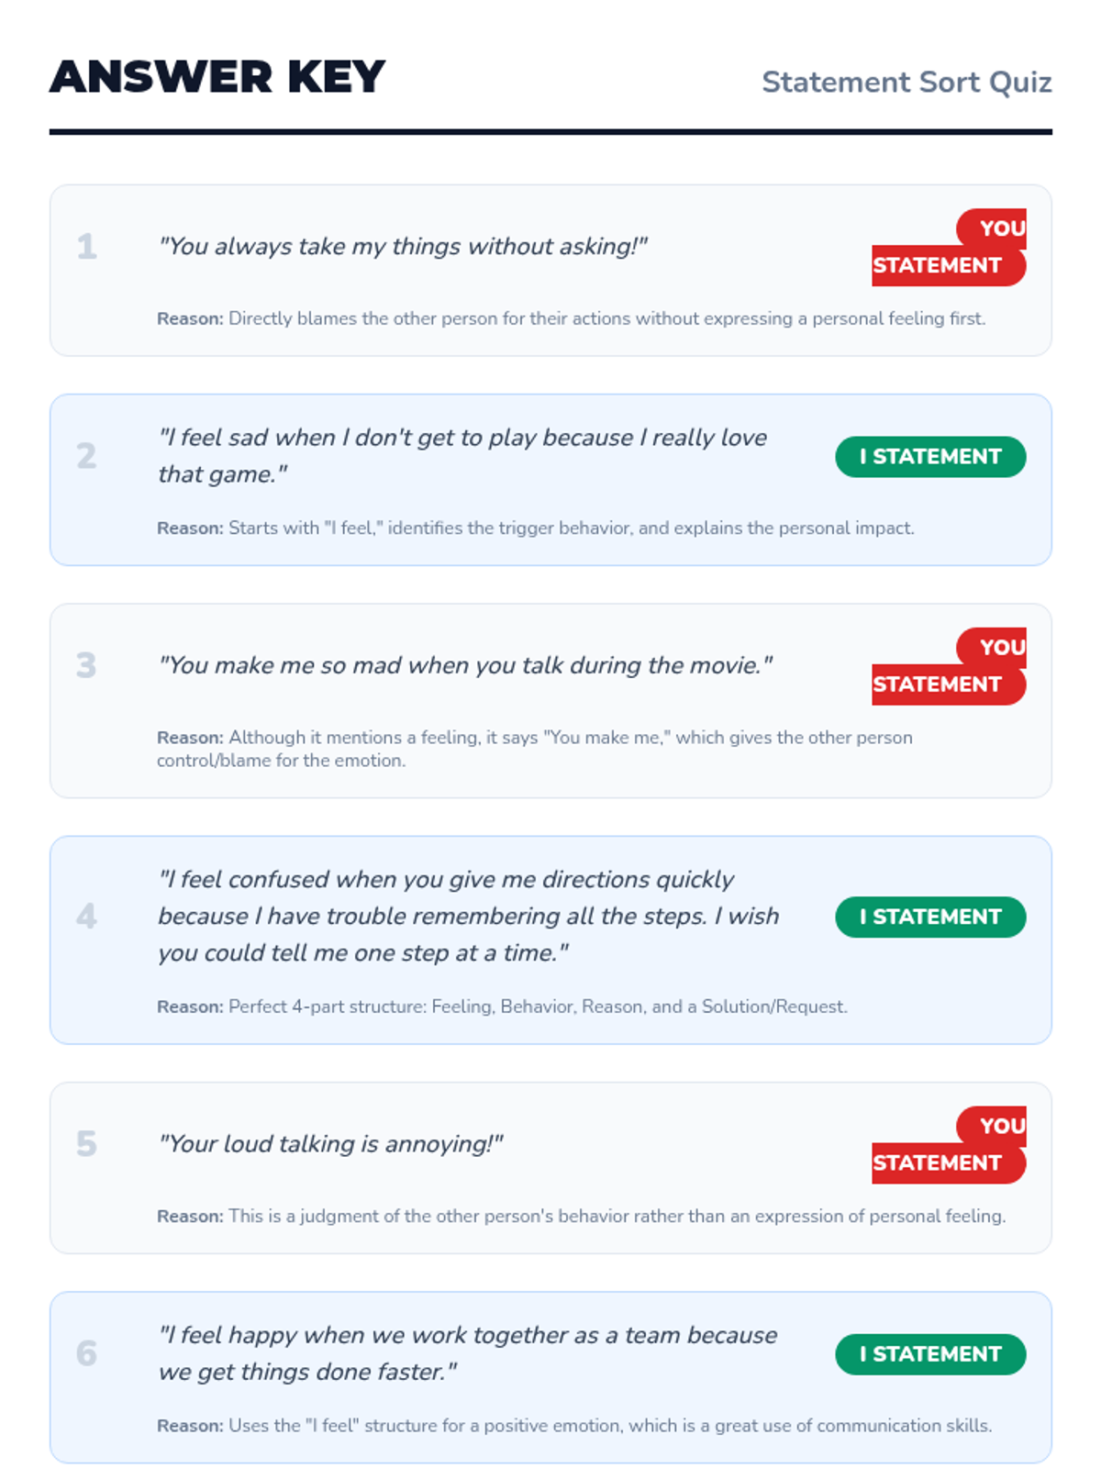Click the reason mentioning trigger behavior
Viewport: 1101px width, 1468px height.
point(535,528)
